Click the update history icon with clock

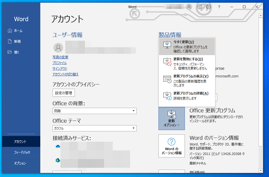167,79
